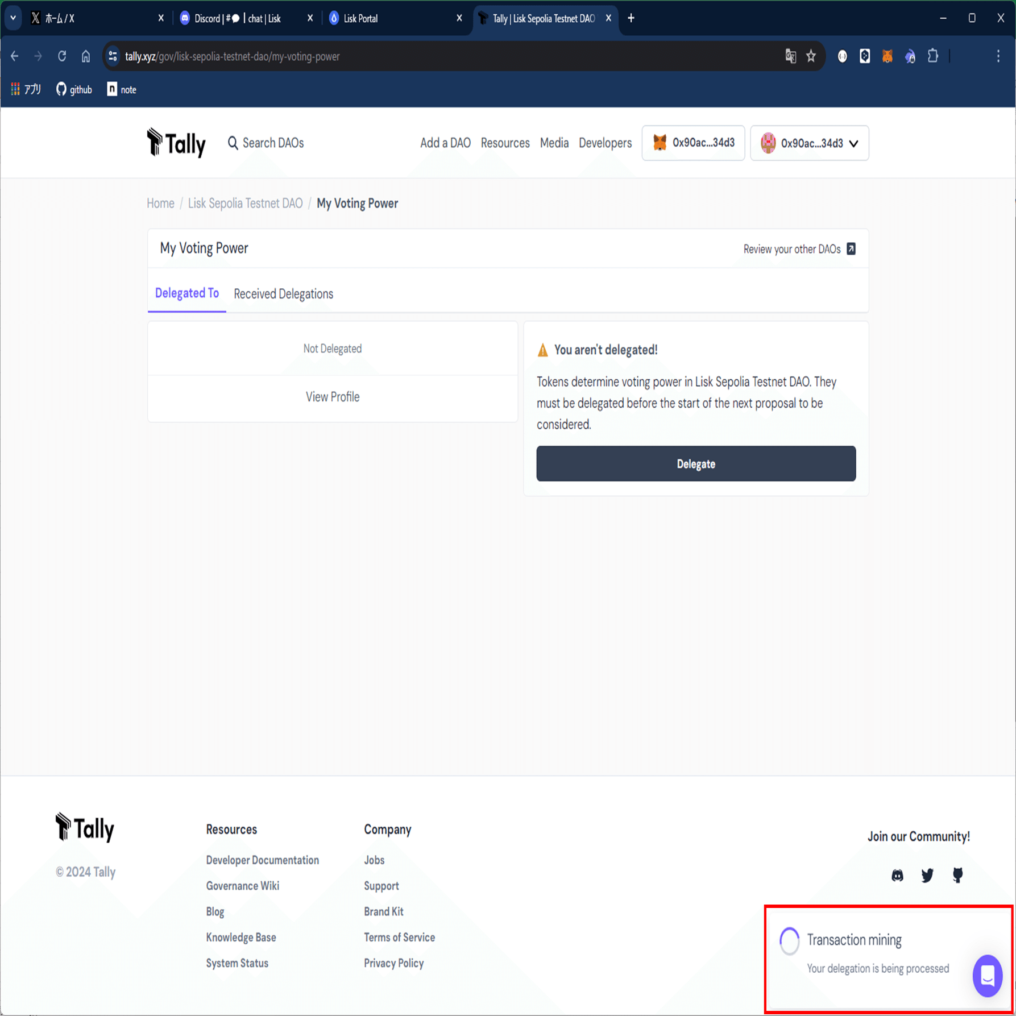Click the MetaMask fox extension icon
Image resolution: width=1016 pixels, height=1016 pixels.
[888, 56]
